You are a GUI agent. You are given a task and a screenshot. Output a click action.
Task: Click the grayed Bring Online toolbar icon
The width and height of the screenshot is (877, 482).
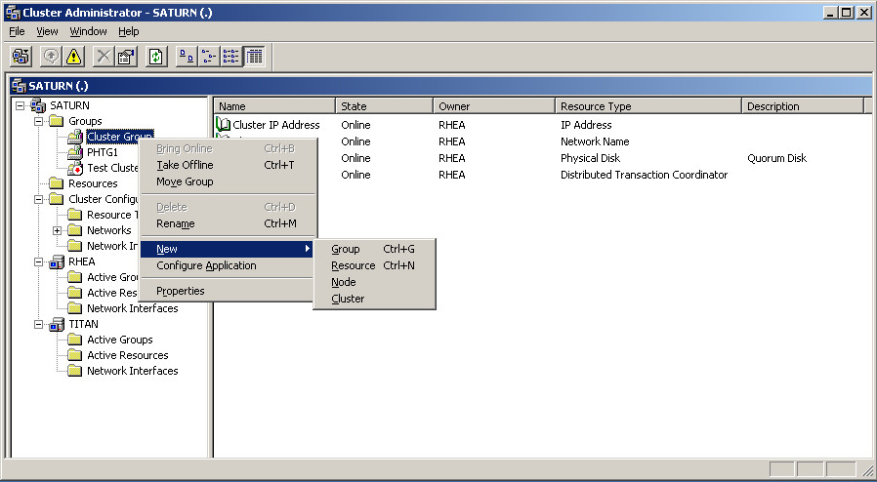[52, 57]
